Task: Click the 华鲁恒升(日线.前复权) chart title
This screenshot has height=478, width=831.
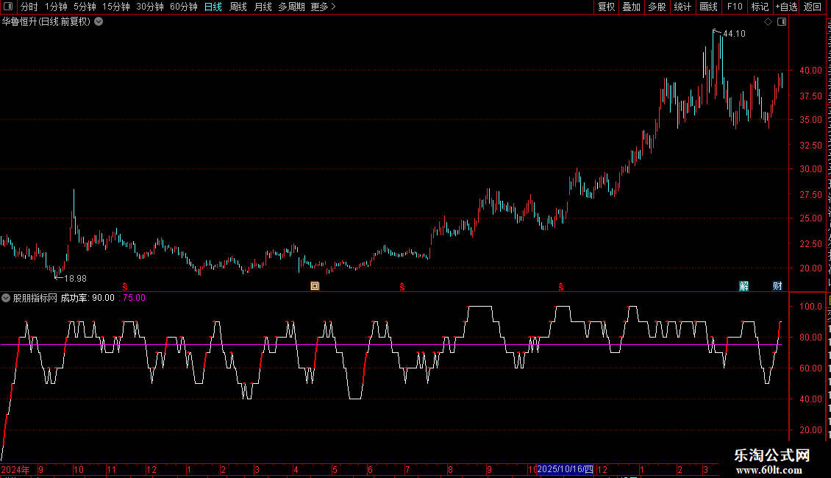Action: pyautogui.click(x=46, y=22)
